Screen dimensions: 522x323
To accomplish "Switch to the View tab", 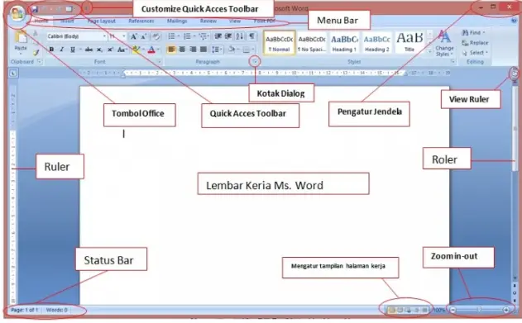I will (x=234, y=21).
